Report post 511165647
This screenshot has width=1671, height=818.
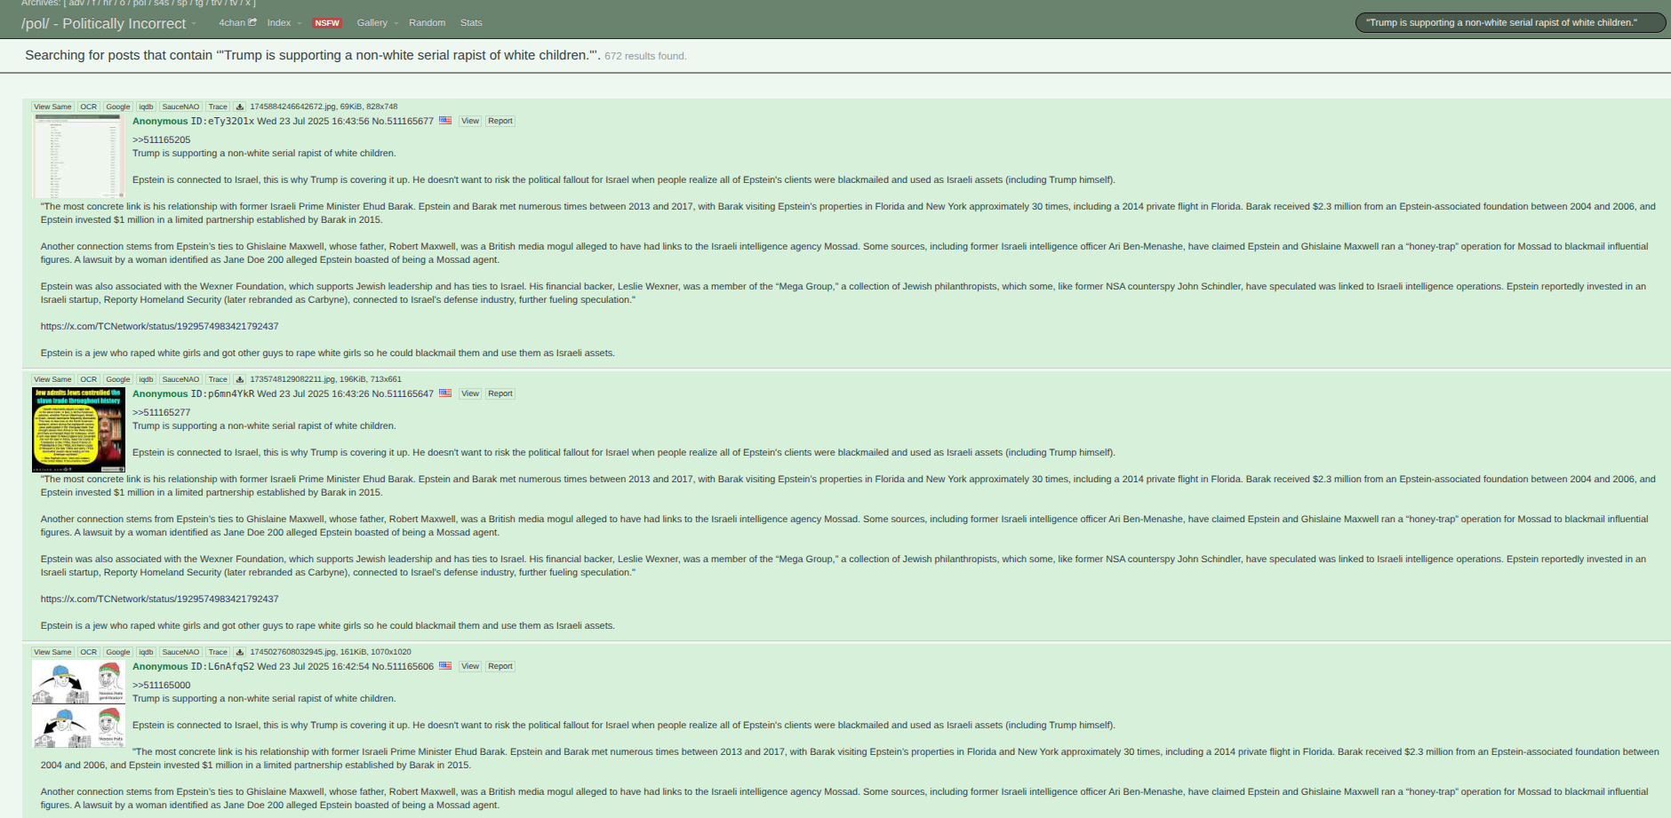(x=500, y=393)
